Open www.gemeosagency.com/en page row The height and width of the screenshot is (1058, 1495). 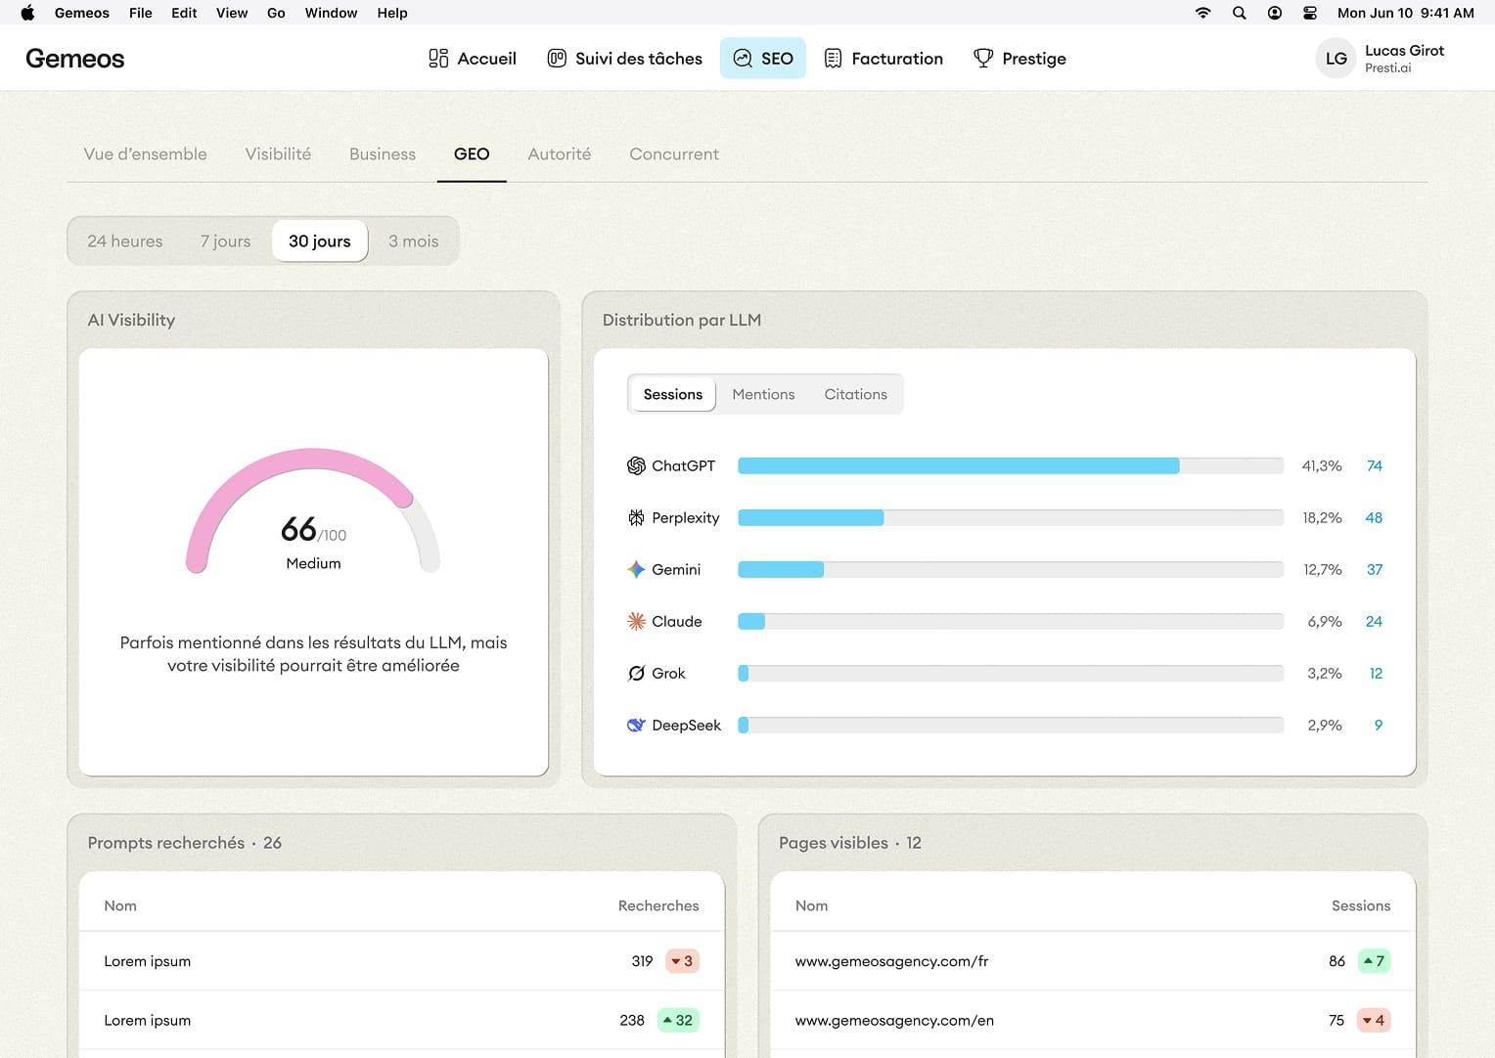1093,1020
